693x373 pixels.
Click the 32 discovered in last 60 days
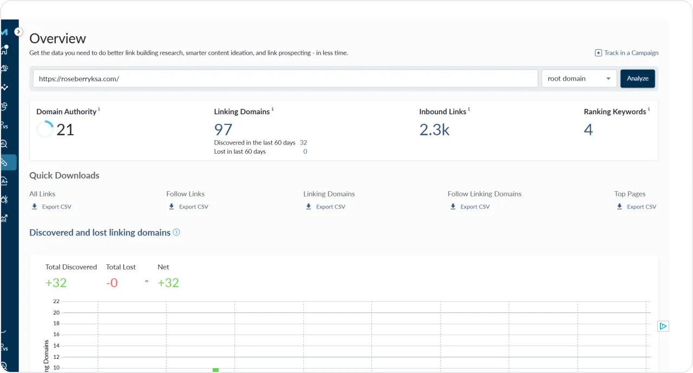coord(303,143)
